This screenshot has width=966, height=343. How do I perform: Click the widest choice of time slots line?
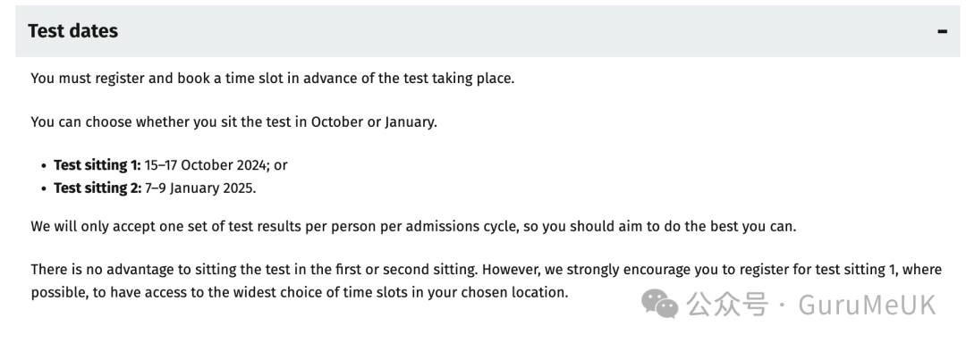click(300, 293)
